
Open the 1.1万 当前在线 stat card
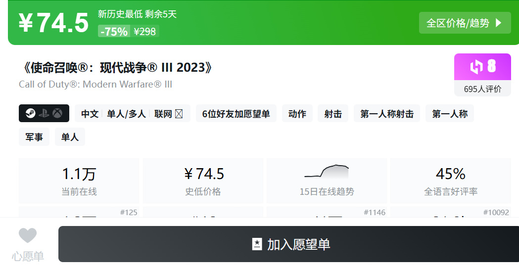pos(79,181)
